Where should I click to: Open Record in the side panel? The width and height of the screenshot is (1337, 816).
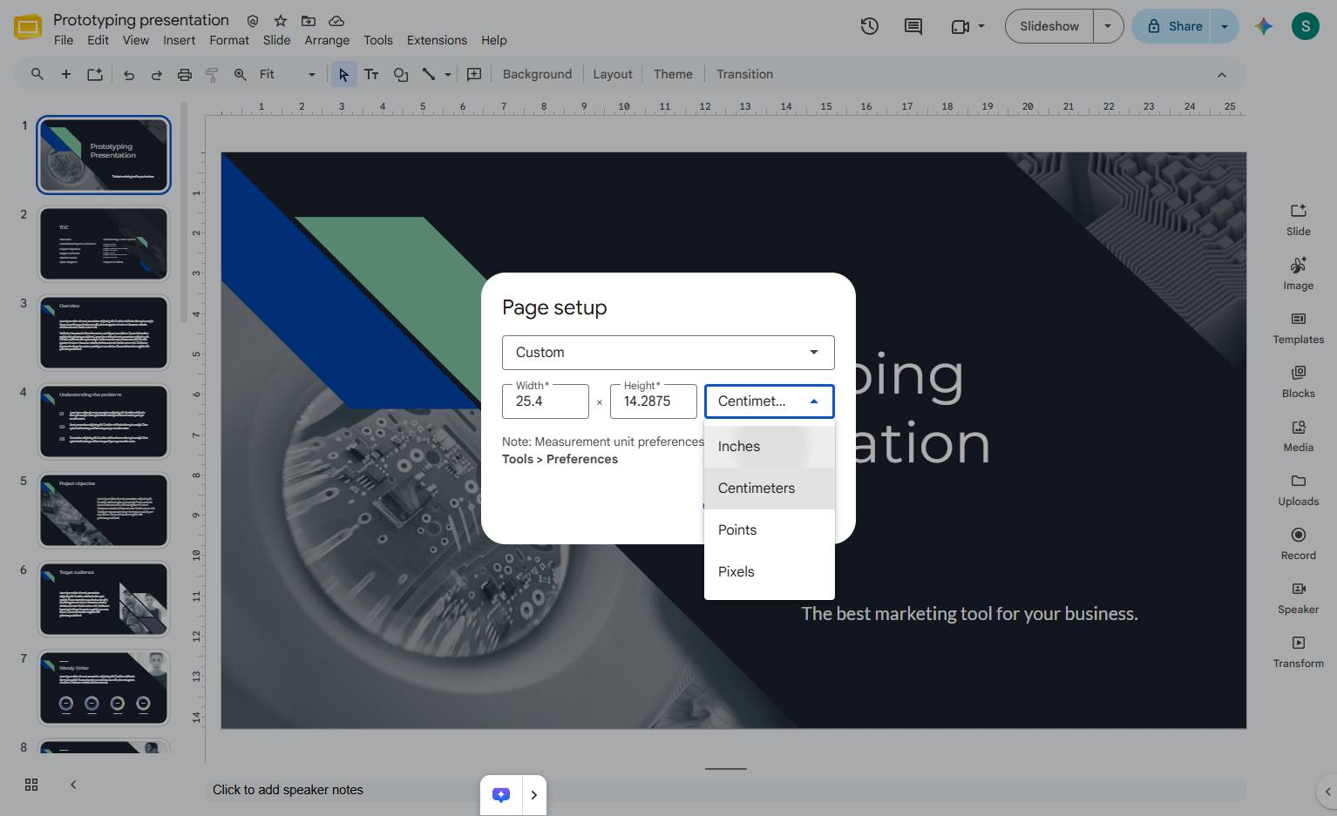(1299, 543)
